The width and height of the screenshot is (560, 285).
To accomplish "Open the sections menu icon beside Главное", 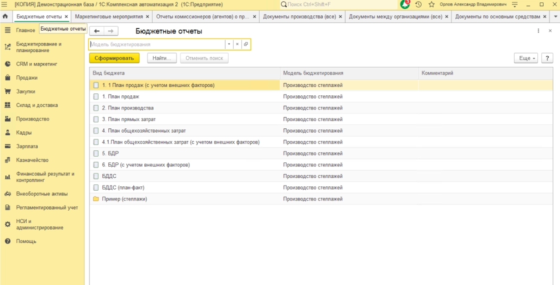I will 7,30.
